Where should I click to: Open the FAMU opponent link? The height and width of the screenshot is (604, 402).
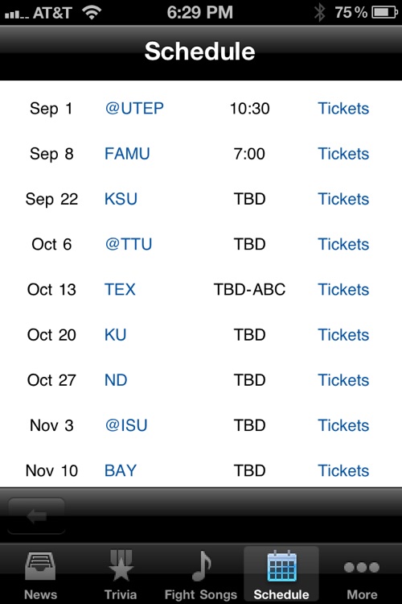[127, 154]
